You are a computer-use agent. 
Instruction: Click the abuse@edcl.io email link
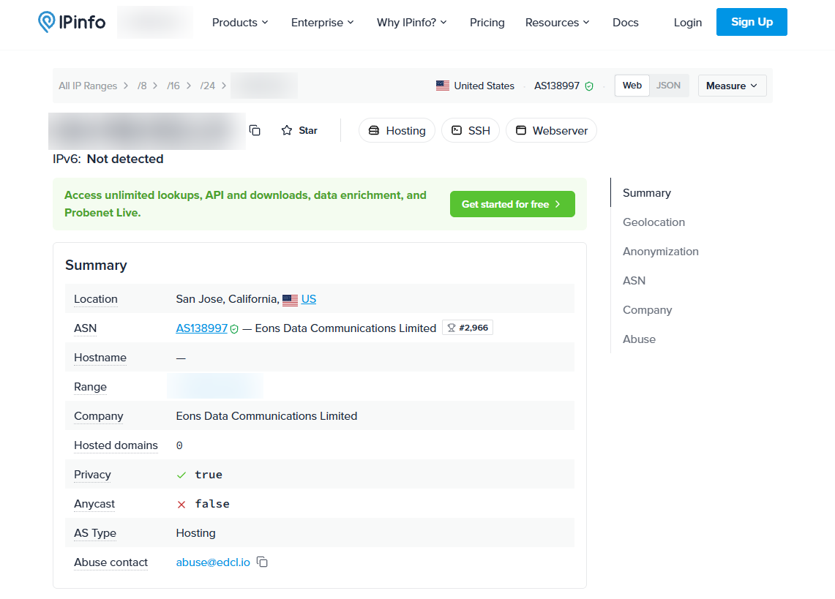coord(213,562)
